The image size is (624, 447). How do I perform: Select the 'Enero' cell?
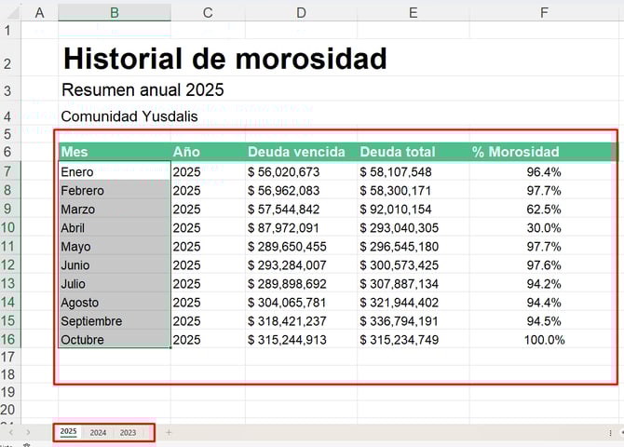[x=114, y=171]
